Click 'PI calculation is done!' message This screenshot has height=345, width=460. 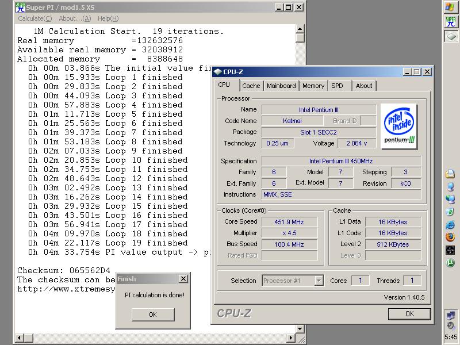coord(155,295)
